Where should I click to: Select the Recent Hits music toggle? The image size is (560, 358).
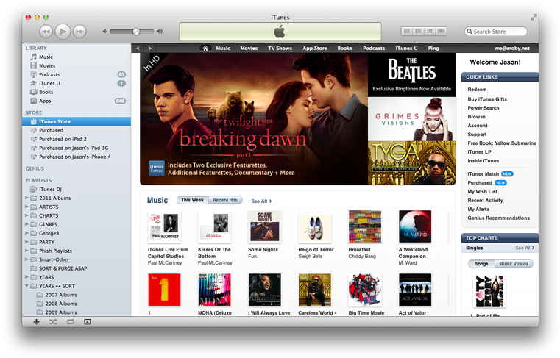click(x=225, y=200)
